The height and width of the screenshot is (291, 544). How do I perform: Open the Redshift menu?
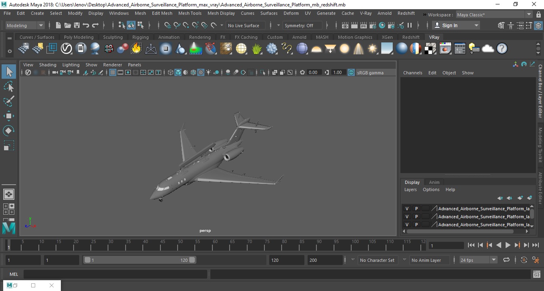[x=406, y=13]
